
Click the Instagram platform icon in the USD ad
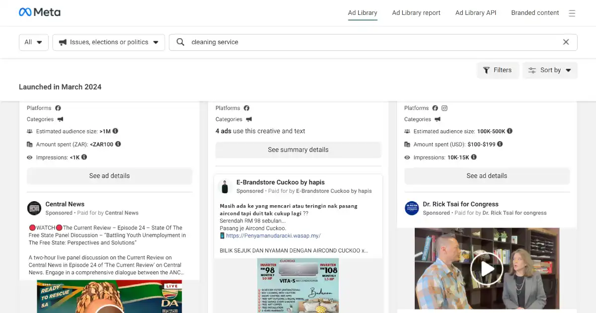pyautogui.click(x=445, y=108)
